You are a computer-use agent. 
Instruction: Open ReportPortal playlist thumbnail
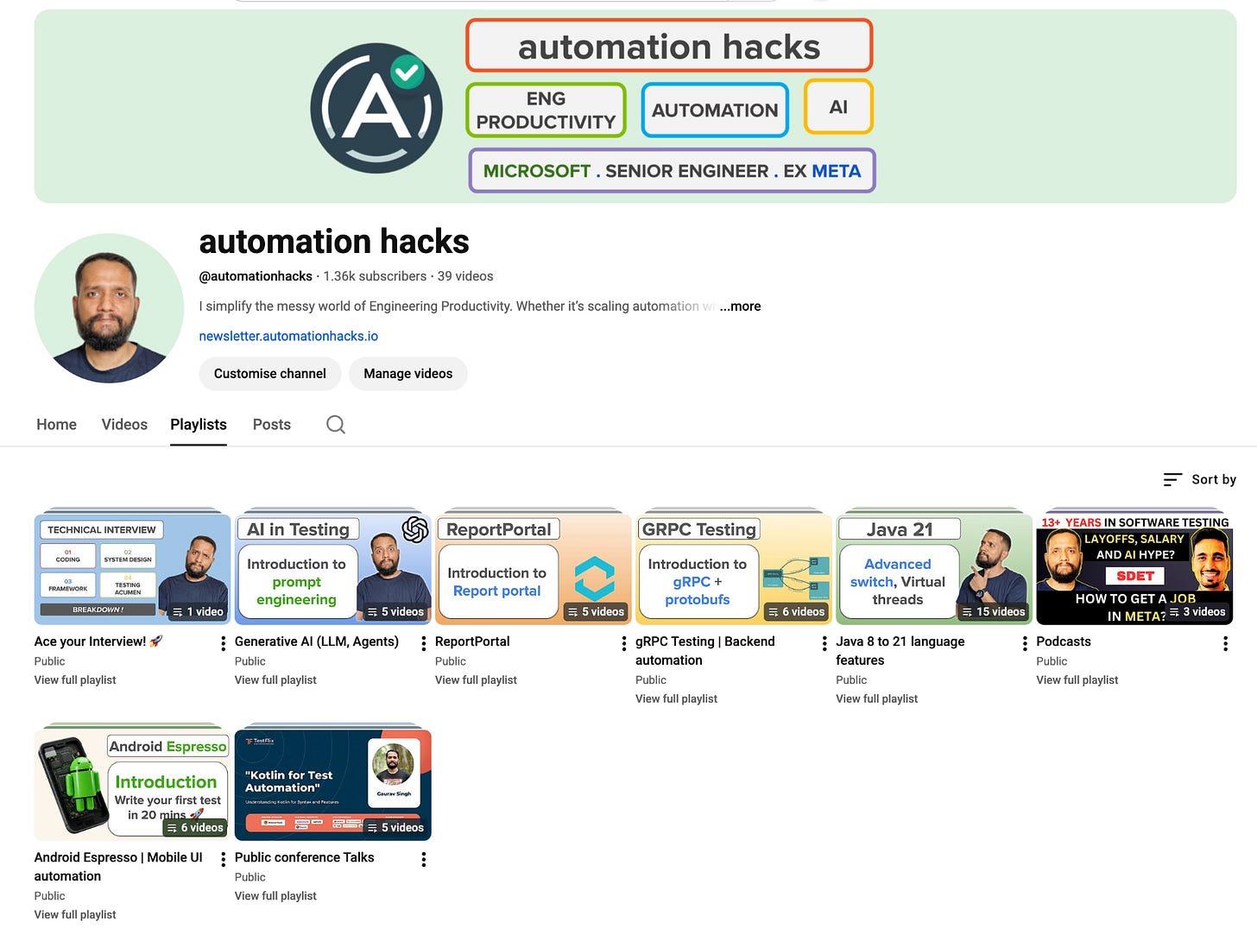(534, 569)
